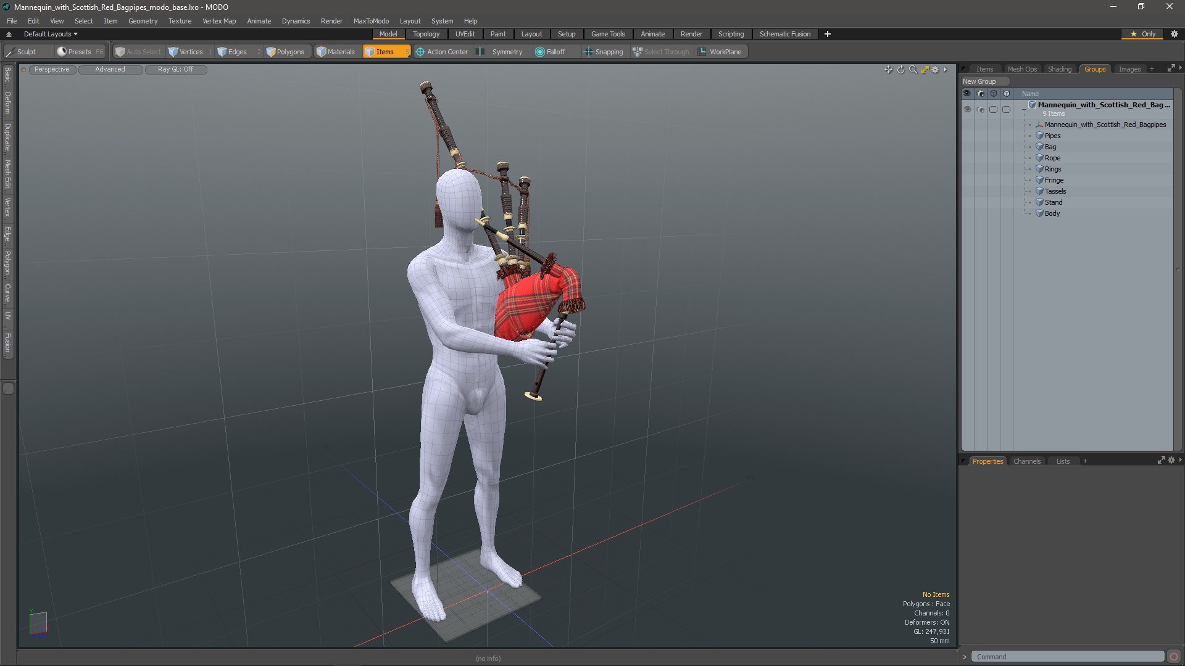Screen dimensions: 1185x666
Task: Open layout settings gear near Only button
Action: [x=1175, y=34]
